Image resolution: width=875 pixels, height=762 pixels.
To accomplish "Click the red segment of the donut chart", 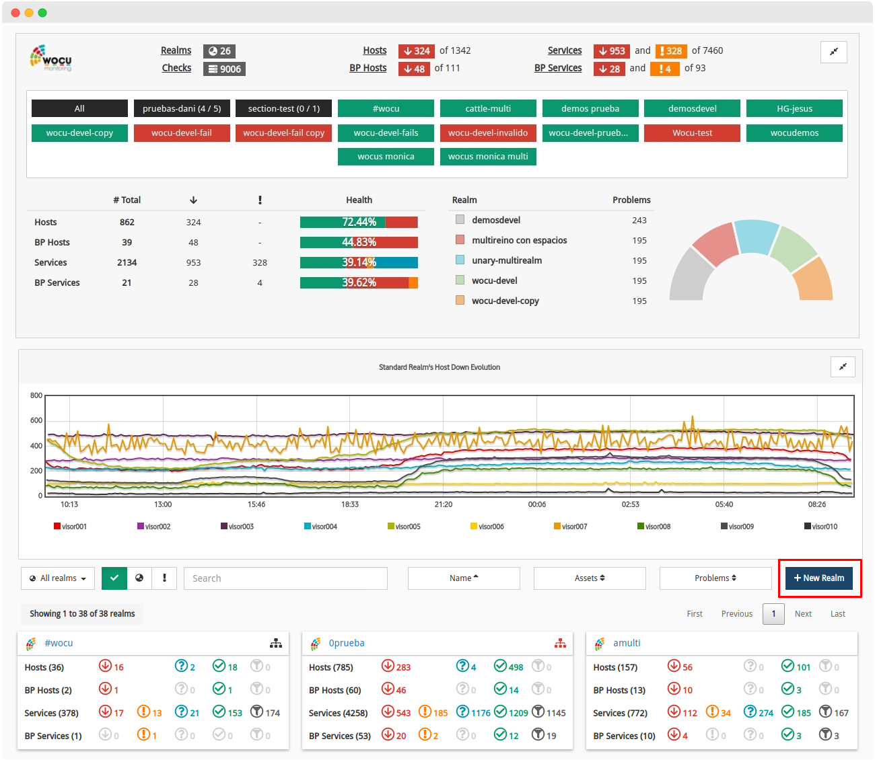I will (717, 245).
